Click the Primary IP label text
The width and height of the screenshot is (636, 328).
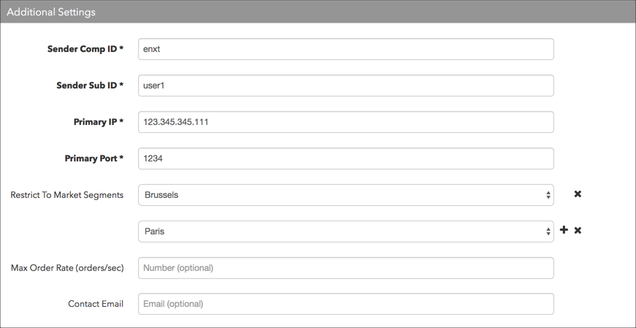point(99,122)
